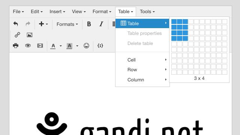Open the emoticons smiley icon

pyautogui.click(x=86, y=46)
